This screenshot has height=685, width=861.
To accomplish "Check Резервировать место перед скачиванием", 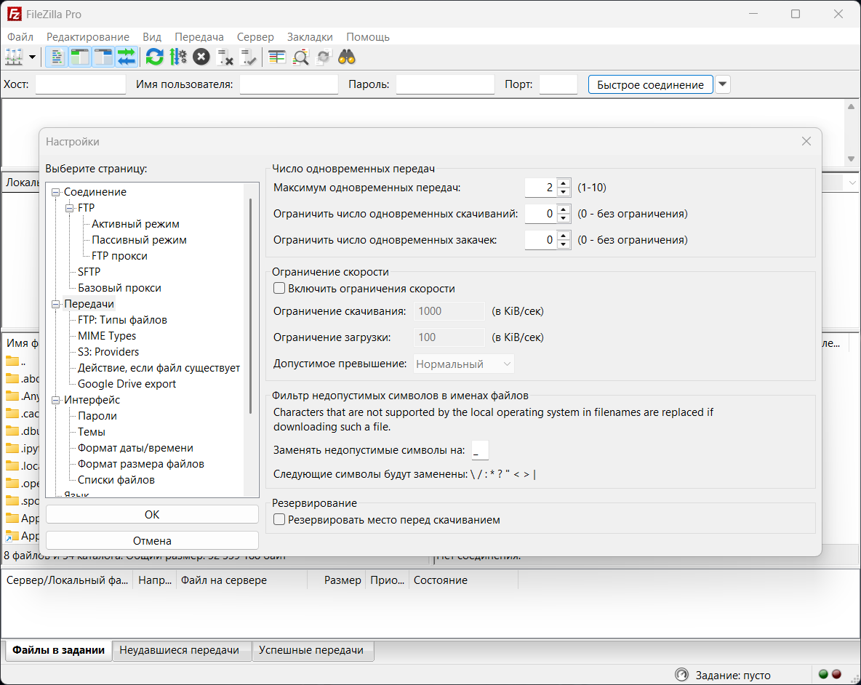I will [x=279, y=519].
